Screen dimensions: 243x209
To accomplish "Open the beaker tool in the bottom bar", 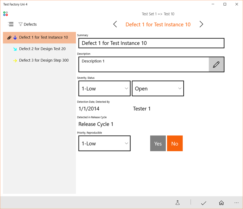I will pyautogui.click(x=177, y=203).
